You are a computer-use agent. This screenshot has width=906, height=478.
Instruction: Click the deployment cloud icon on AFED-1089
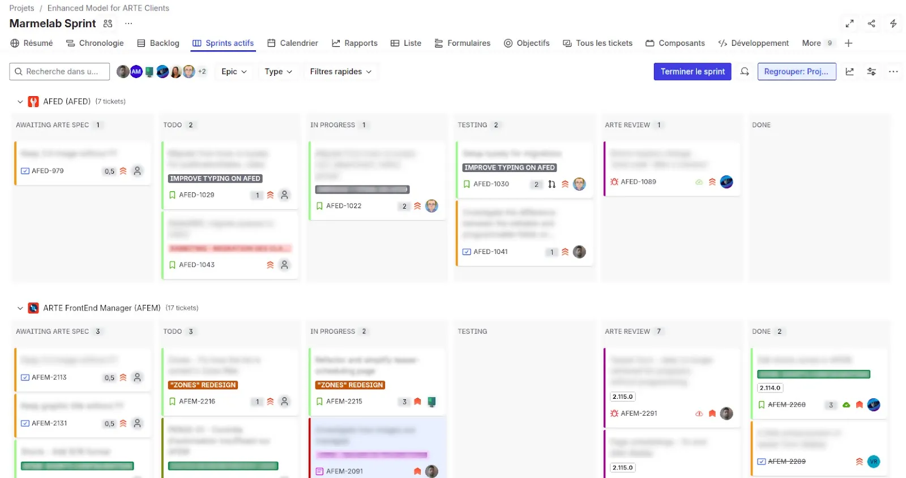click(x=699, y=182)
